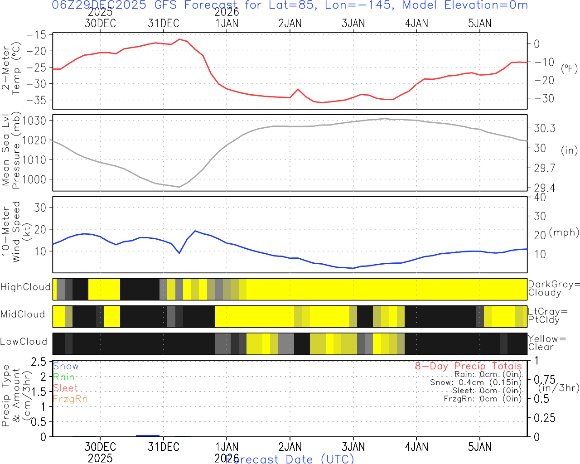580x464 pixels.
Task: Click the (mph) wind speed unit label
Action: [x=564, y=232]
